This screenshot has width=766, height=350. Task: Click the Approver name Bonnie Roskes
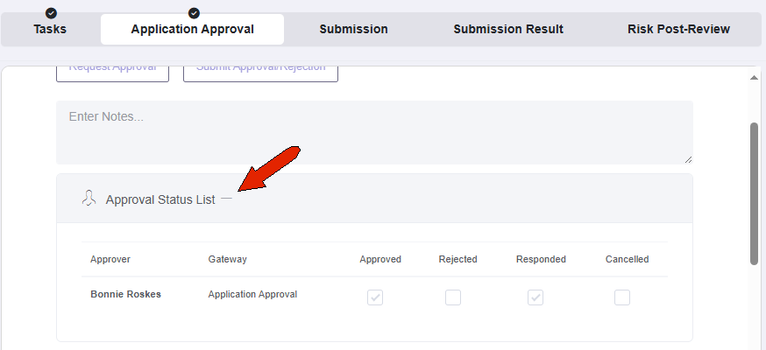point(125,294)
